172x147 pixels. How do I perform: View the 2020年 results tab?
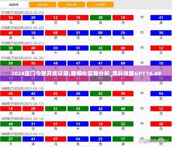100,5
